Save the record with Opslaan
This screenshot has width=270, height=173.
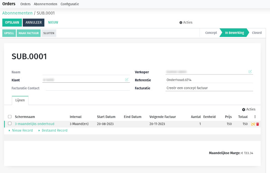click(x=12, y=22)
